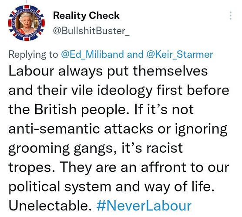The height and width of the screenshot is (217, 242).
Task: Visit the @Keir_Starmer mention link
Action: click(180, 55)
